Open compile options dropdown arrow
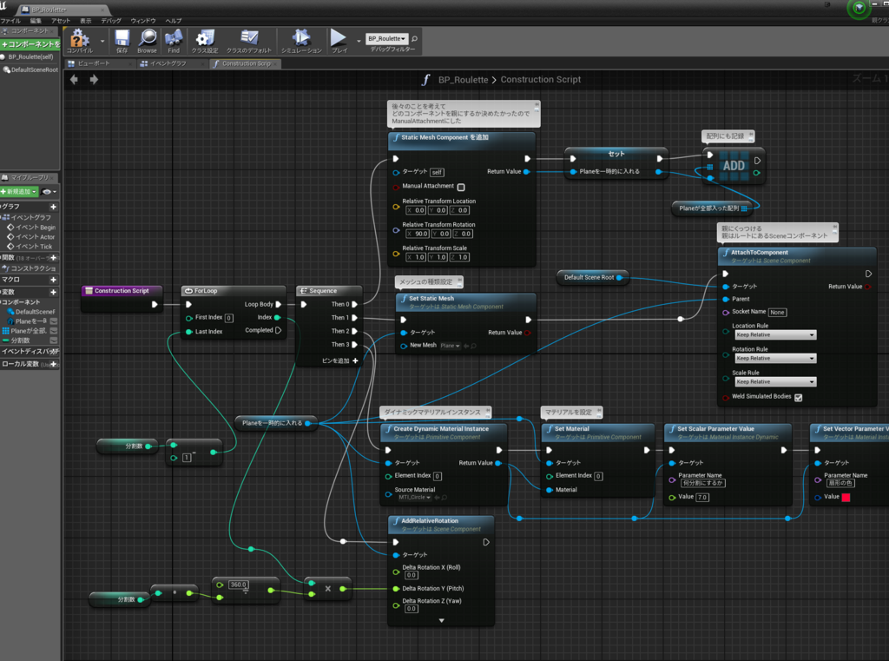Image resolution: width=889 pixels, height=661 pixels. [102, 41]
